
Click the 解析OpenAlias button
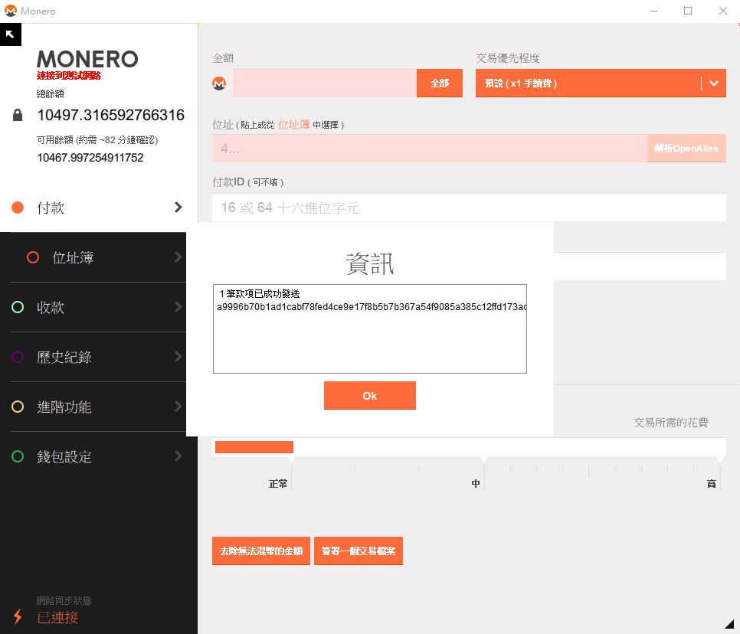pos(686,148)
